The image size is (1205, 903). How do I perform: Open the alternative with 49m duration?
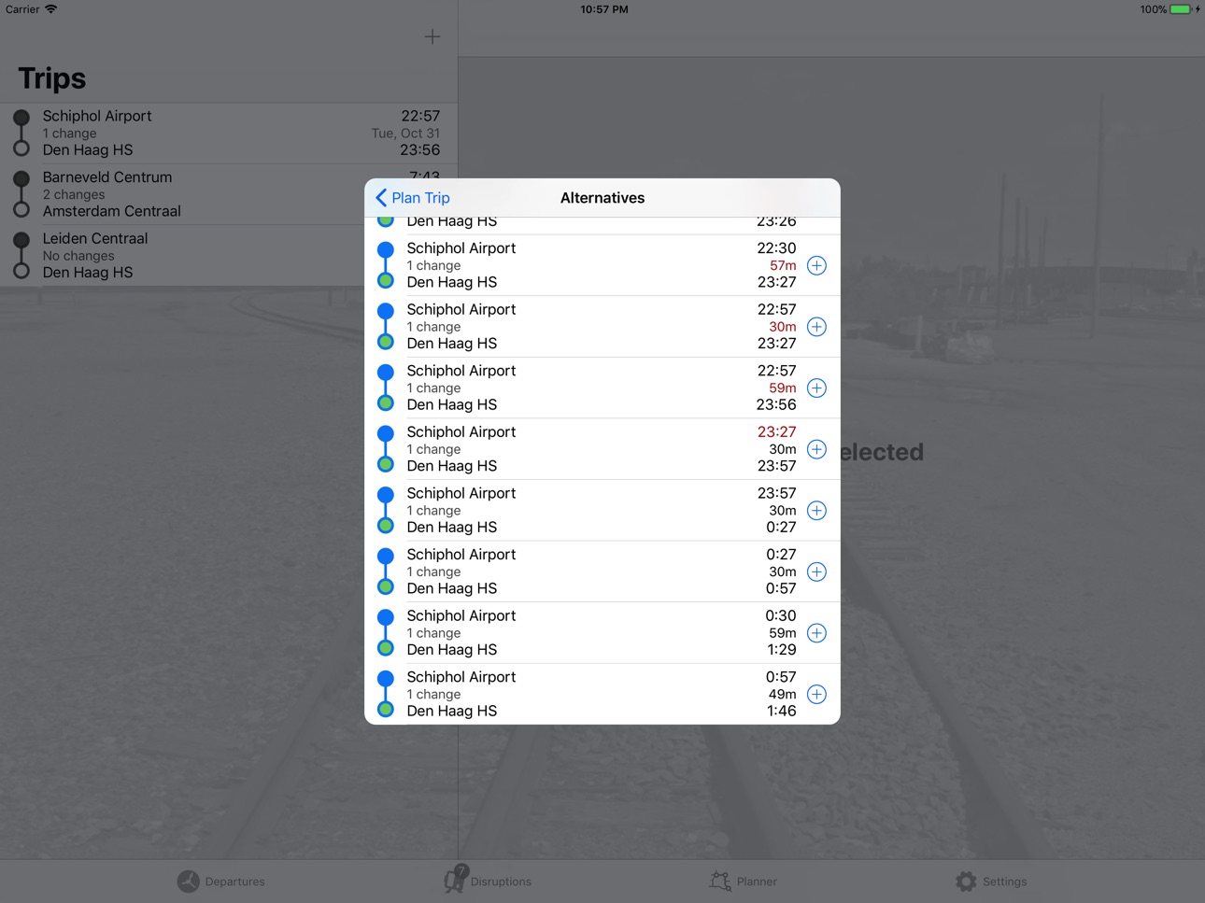[x=602, y=694]
